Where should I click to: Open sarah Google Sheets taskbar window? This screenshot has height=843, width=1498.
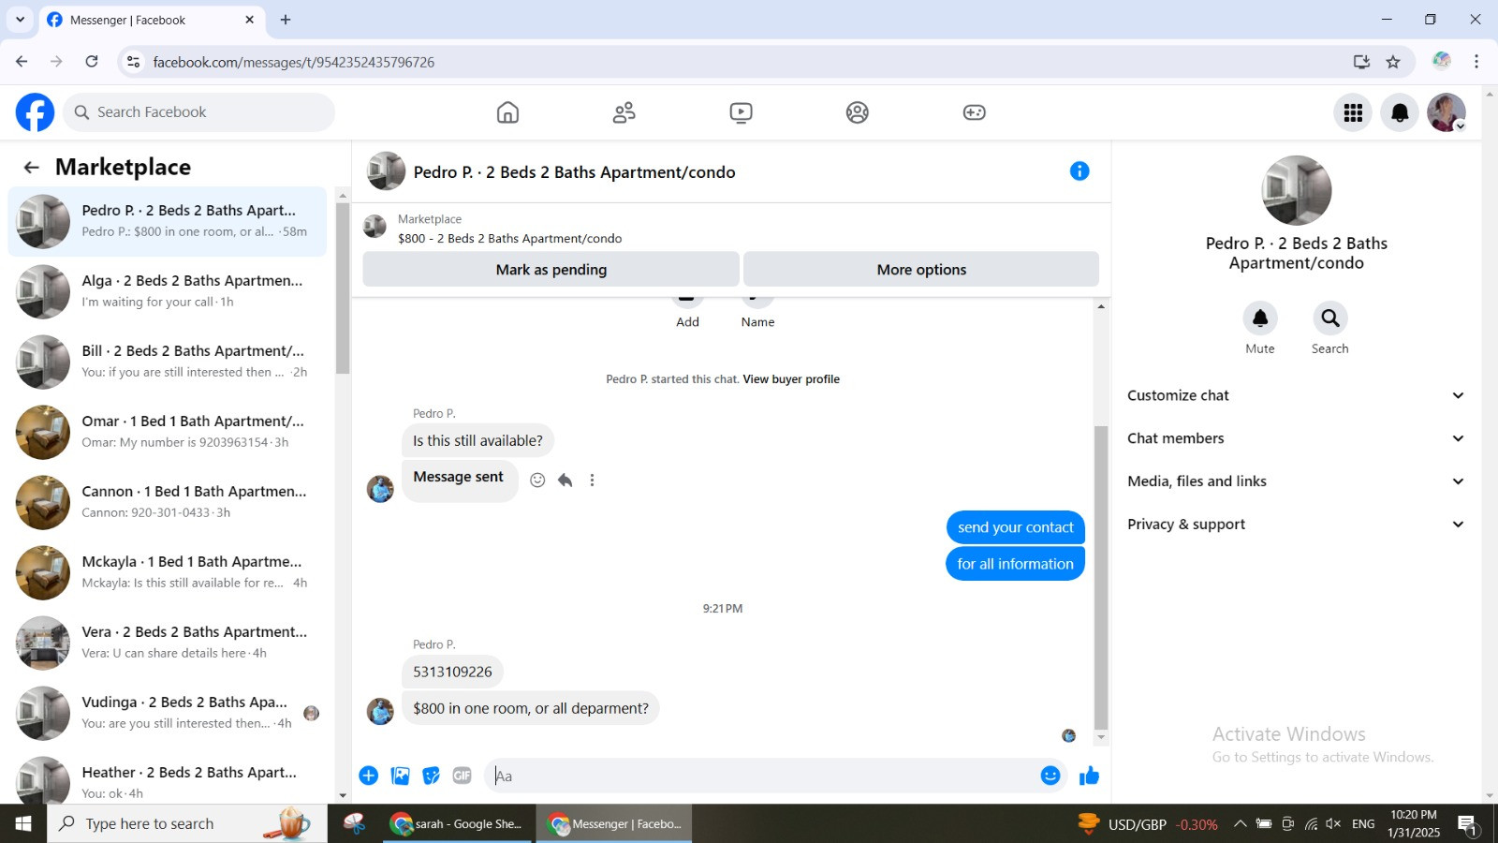point(460,824)
